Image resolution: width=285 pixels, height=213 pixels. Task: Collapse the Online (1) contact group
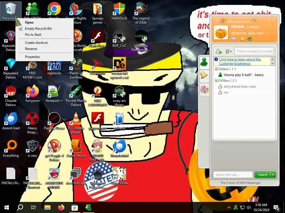point(216,69)
